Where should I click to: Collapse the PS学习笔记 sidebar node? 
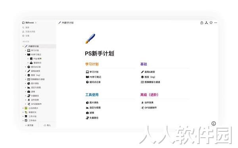point(25,54)
